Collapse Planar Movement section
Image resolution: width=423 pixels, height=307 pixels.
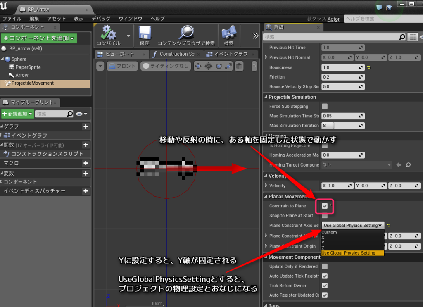click(266, 196)
